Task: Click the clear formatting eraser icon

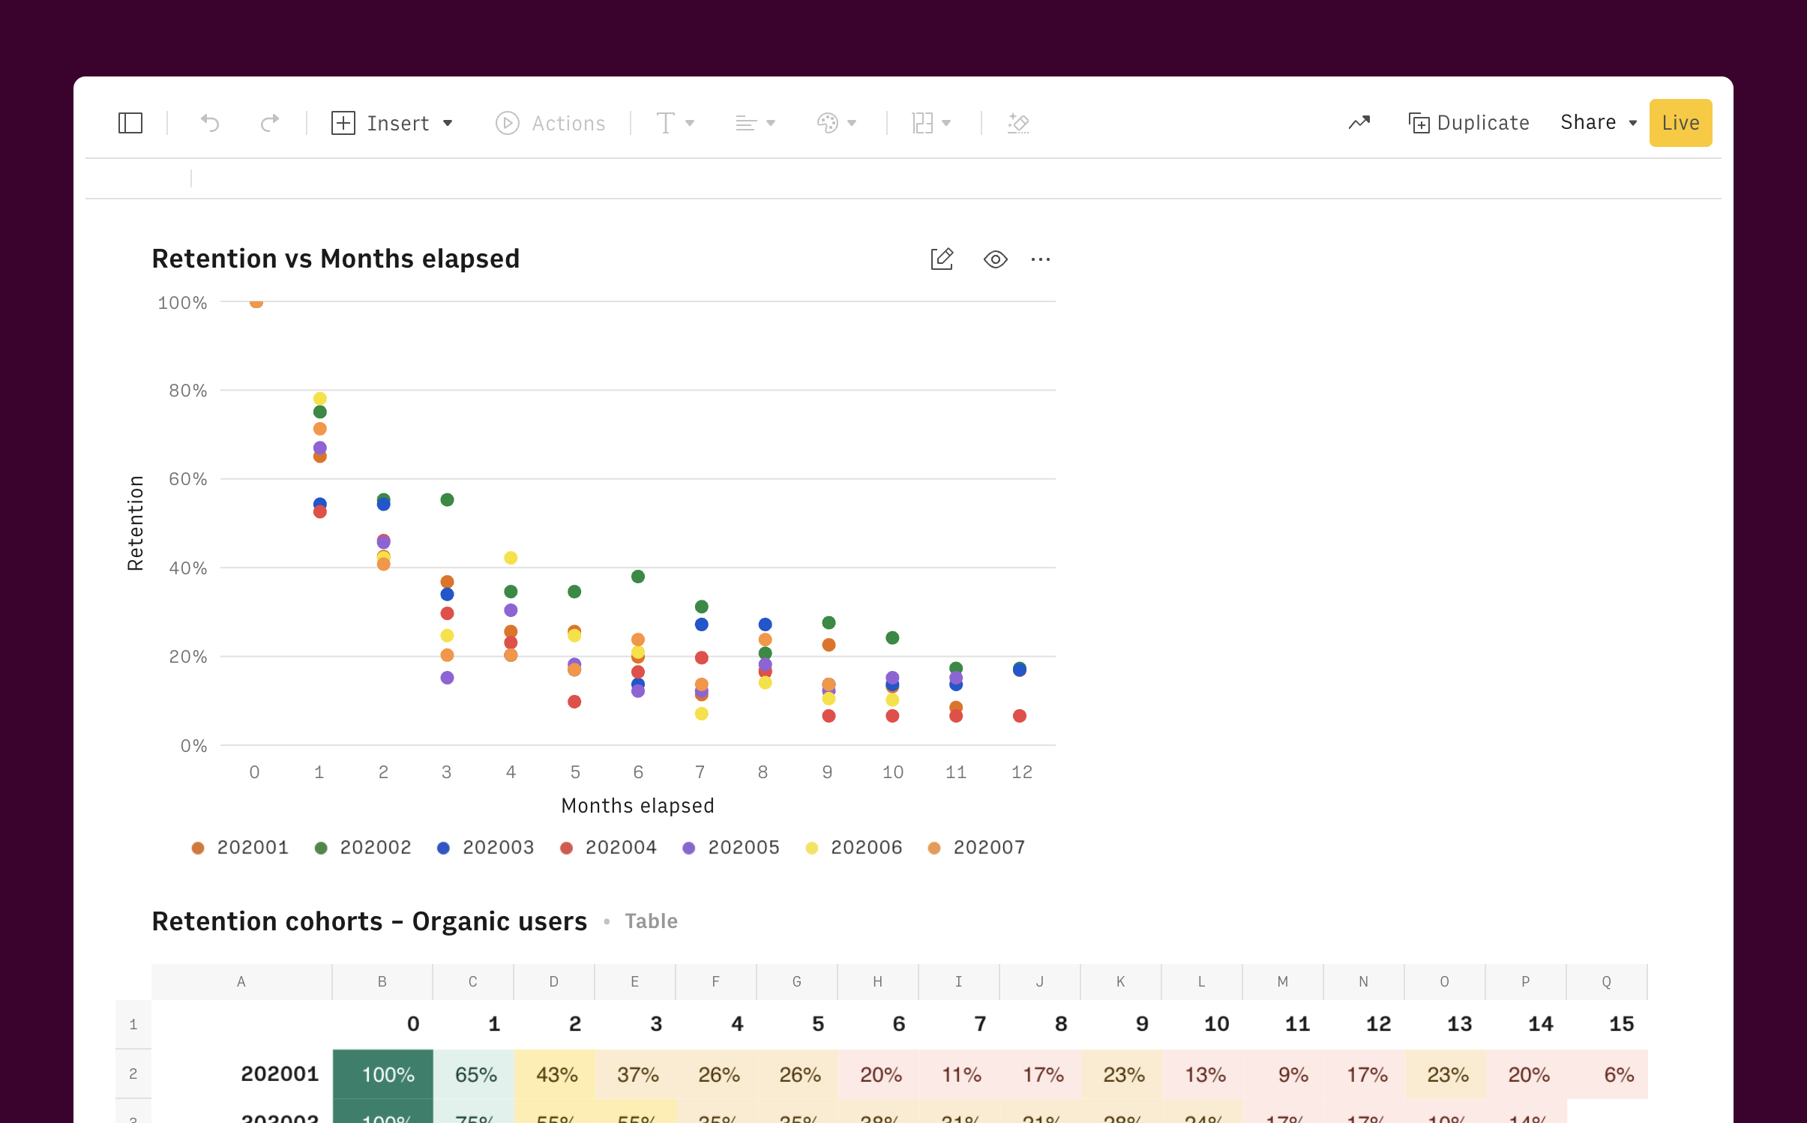Action: (x=1017, y=123)
